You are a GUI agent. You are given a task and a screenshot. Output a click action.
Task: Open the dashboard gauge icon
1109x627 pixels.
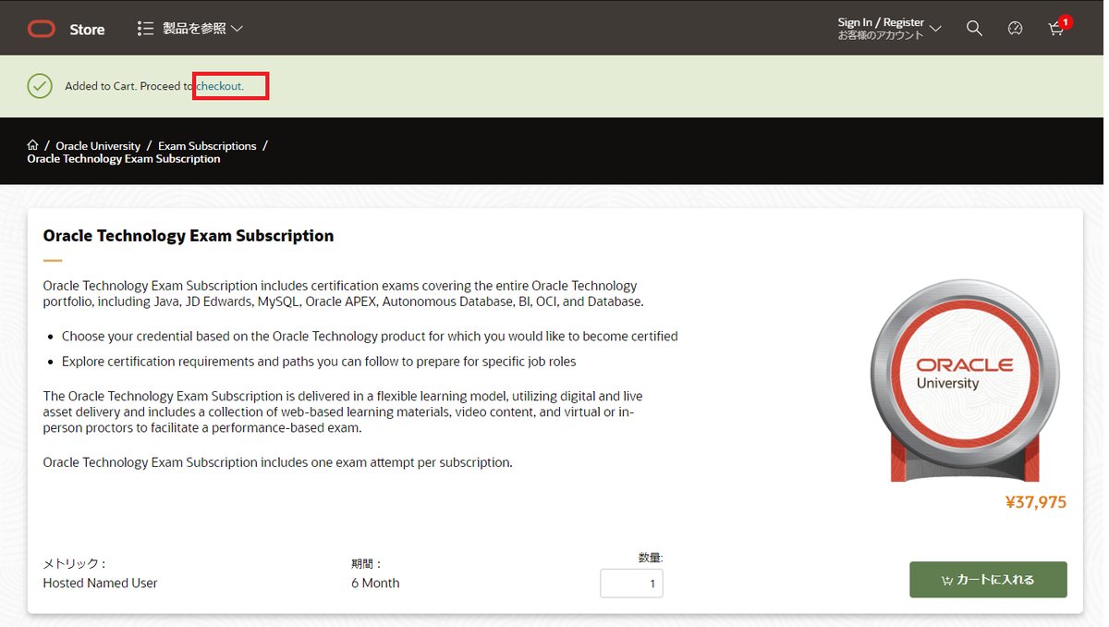pos(1015,29)
